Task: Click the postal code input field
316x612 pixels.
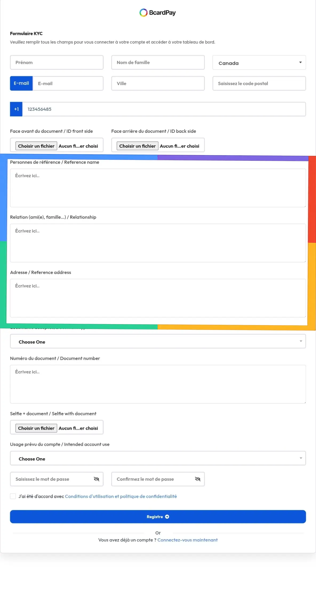Action: [259, 83]
